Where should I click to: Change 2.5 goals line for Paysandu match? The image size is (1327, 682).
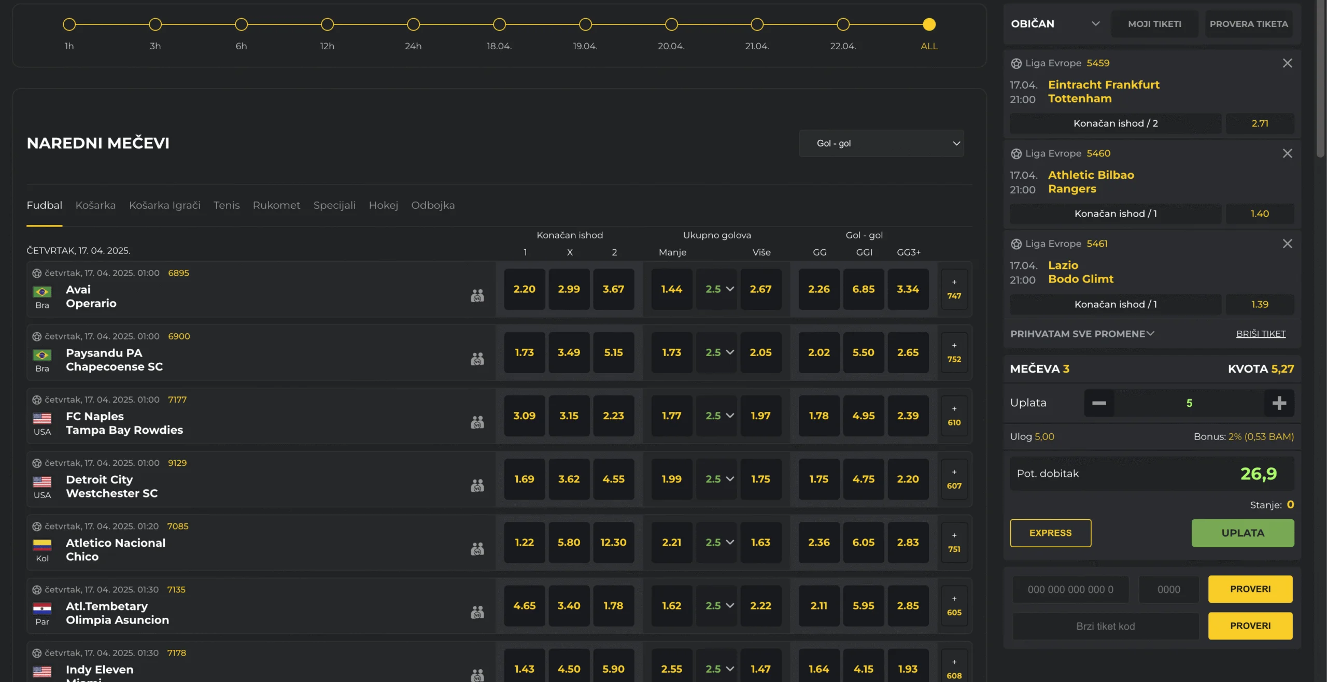[x=718, y=352]
